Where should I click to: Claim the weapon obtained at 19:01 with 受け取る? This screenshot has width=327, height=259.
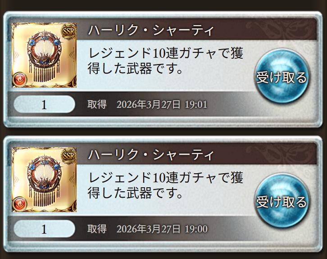[x=282, y=76]
